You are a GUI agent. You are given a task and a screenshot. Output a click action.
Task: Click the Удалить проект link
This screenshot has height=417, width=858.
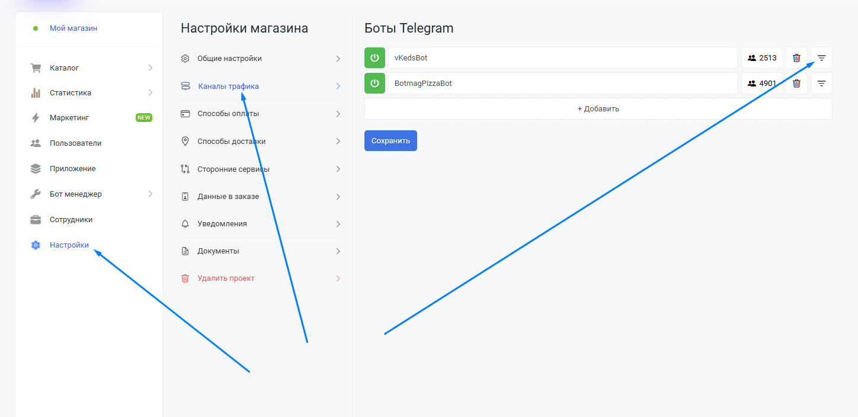[226, 278]
